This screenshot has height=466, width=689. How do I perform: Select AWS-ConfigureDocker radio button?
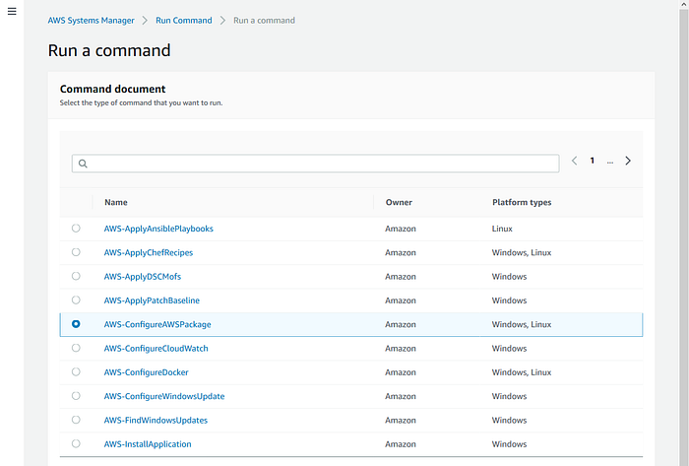point(77,371)
